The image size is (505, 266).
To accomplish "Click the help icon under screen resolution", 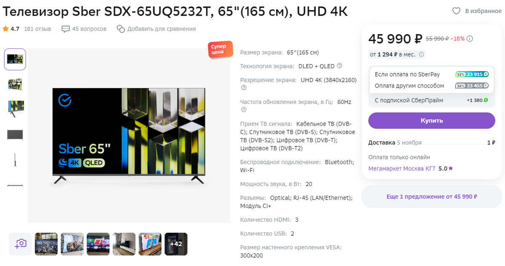I will point(243,88).
